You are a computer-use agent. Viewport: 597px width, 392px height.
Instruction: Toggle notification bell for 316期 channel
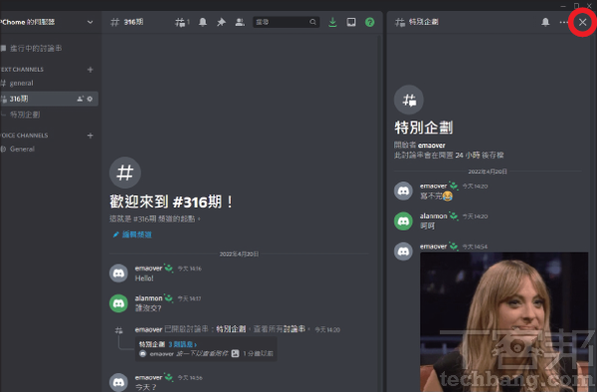tap(203, 22)
